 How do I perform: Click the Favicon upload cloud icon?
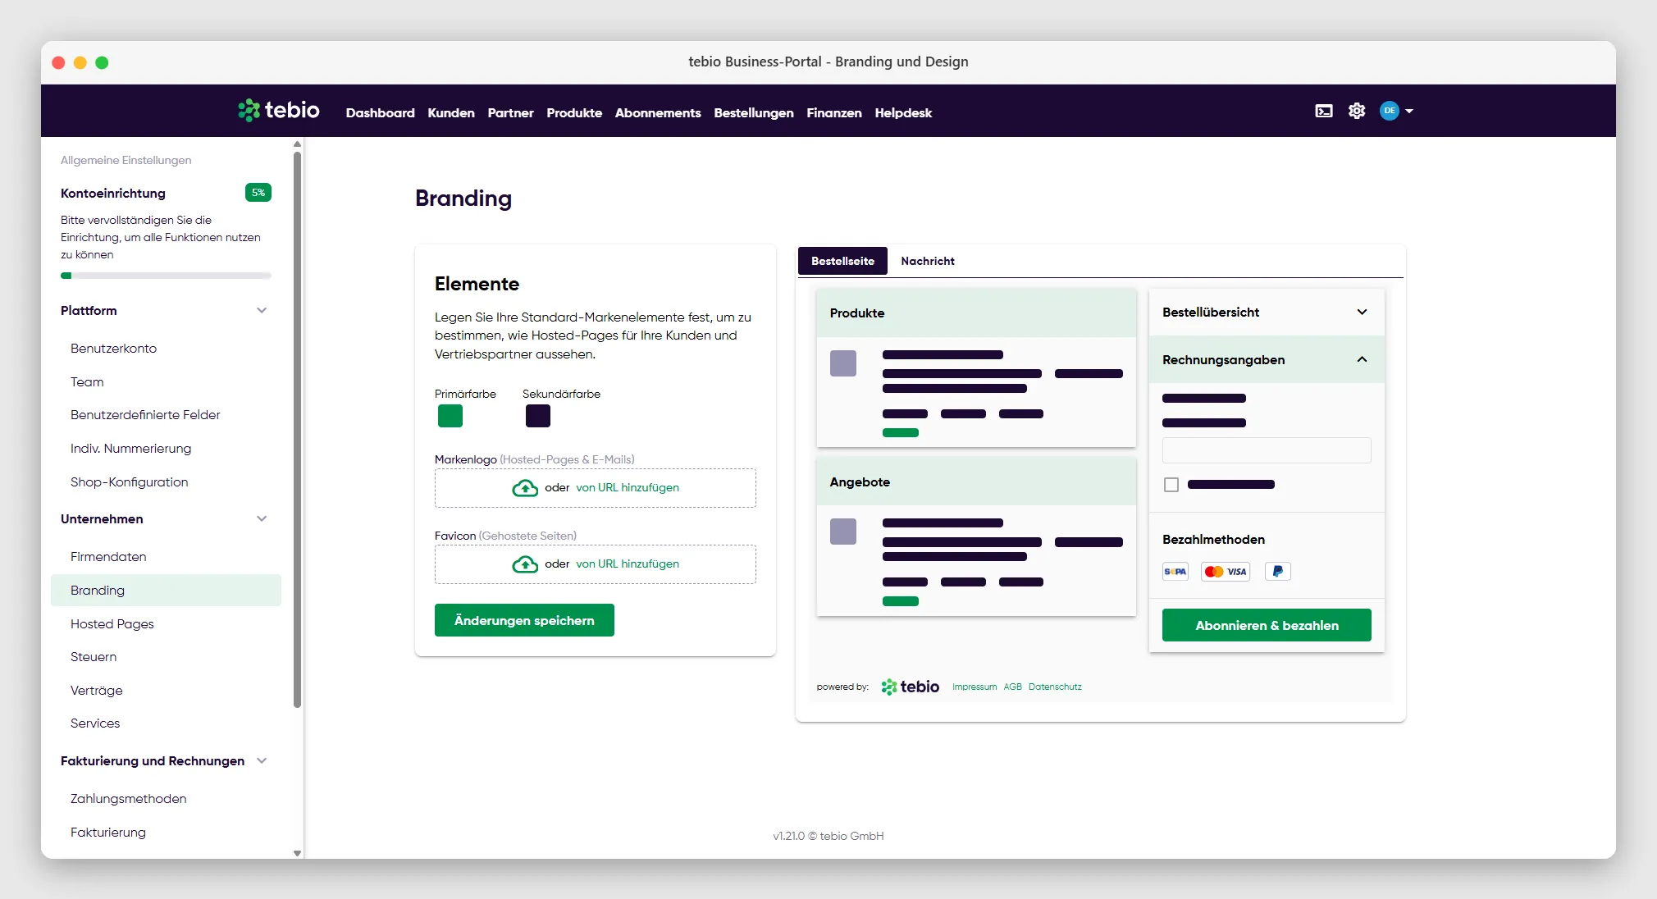click(x=525, y=564)
